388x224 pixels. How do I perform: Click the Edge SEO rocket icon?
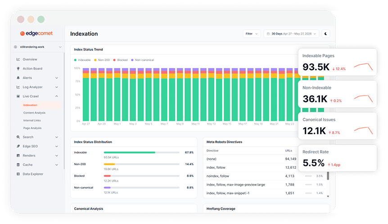coord(18,146)
